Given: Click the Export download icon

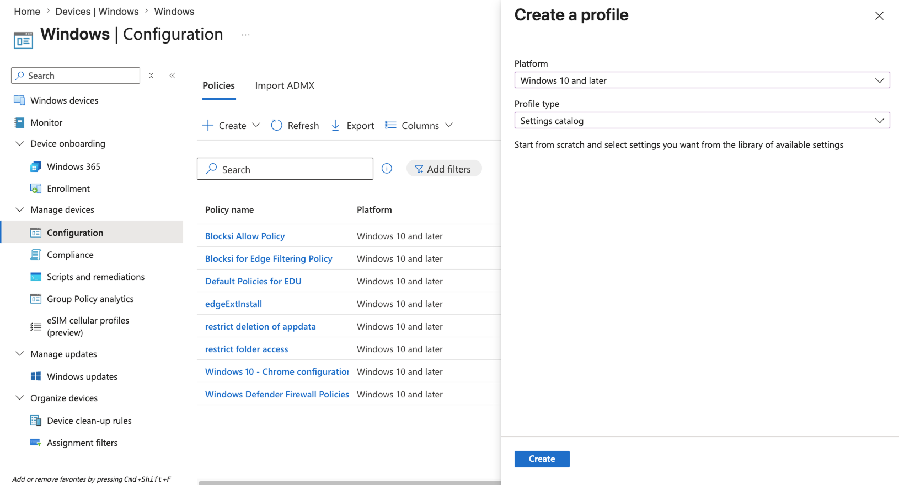Looking at the screenshot, I should tap(335, 126).
